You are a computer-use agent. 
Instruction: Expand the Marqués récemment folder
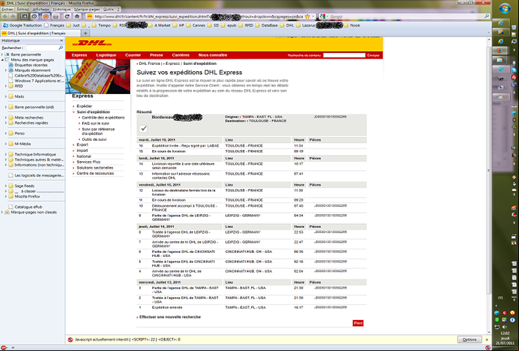(x=6, y=70)
